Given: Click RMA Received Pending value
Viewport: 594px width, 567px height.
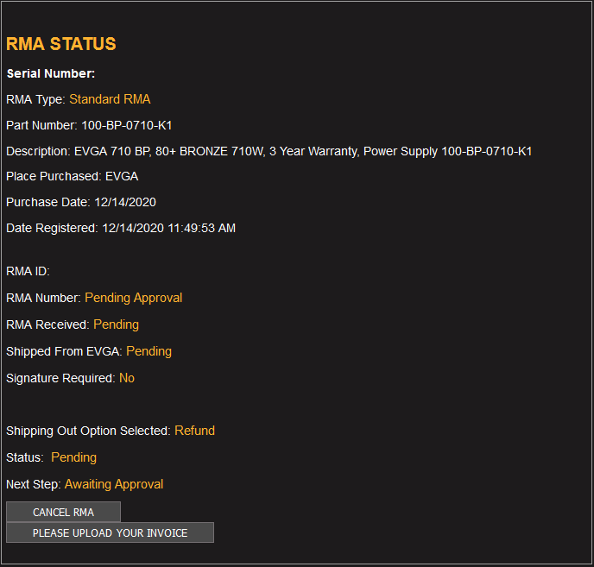Looking at the screenshot, I should pyautogui.click(x=116, y=324).
